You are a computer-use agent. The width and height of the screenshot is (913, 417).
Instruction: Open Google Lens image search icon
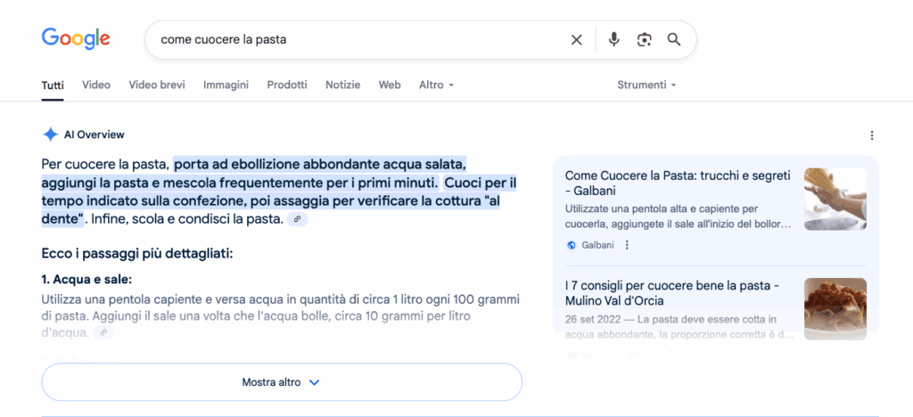click(x=644, y=39)
